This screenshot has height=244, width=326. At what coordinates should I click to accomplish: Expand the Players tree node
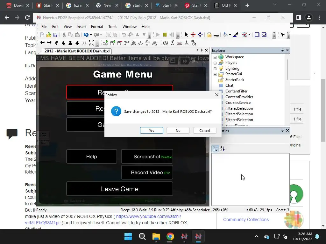click(215, 63)
